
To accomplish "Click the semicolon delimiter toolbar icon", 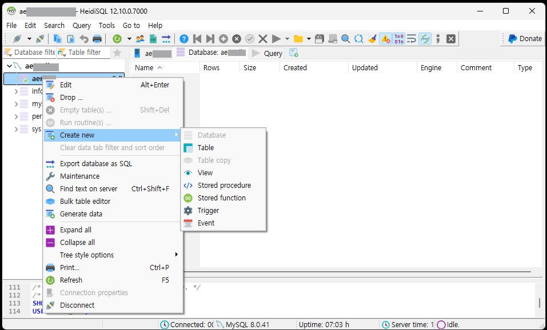I will tap(438, 39).
